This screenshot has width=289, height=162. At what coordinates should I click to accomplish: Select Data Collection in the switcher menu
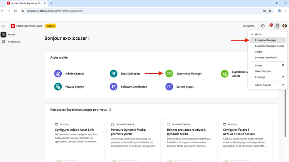coord(268,71)
